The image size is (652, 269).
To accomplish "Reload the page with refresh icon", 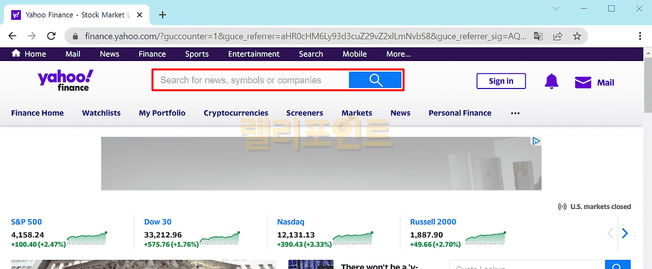I will pos(51,36).
